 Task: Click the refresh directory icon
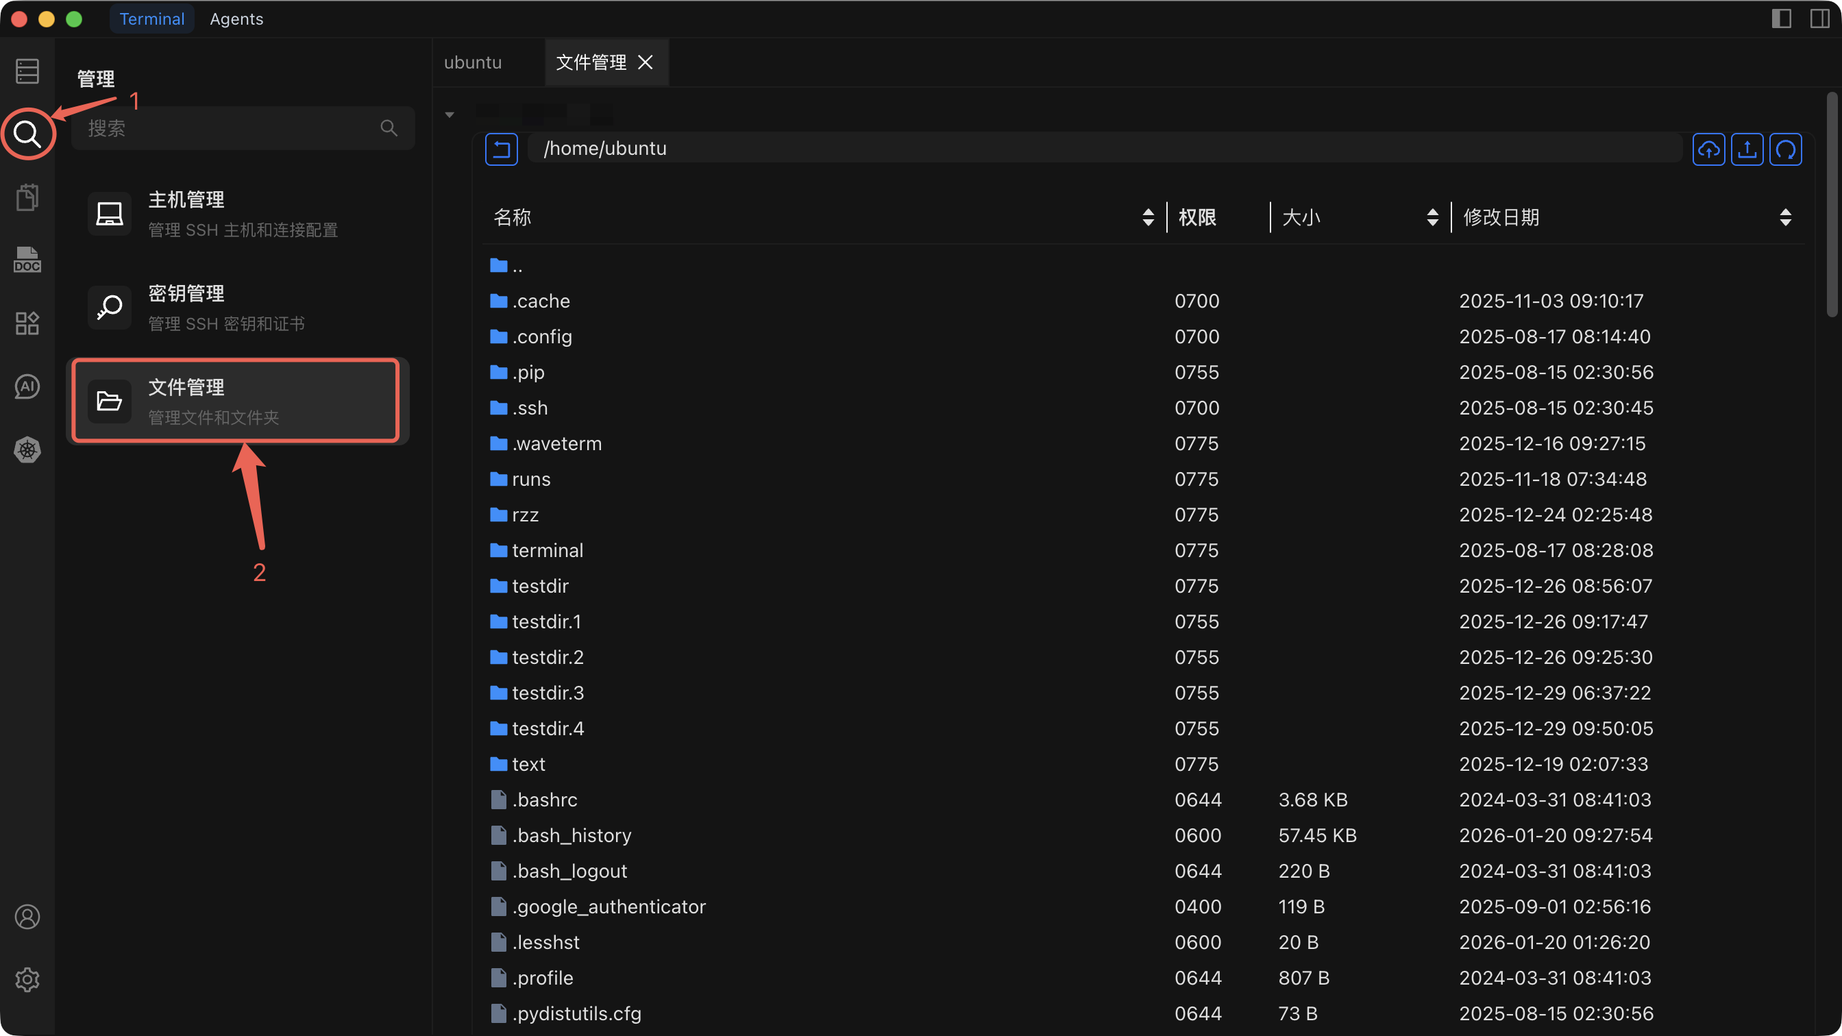pyautogui.click(x=1786, y=149)
